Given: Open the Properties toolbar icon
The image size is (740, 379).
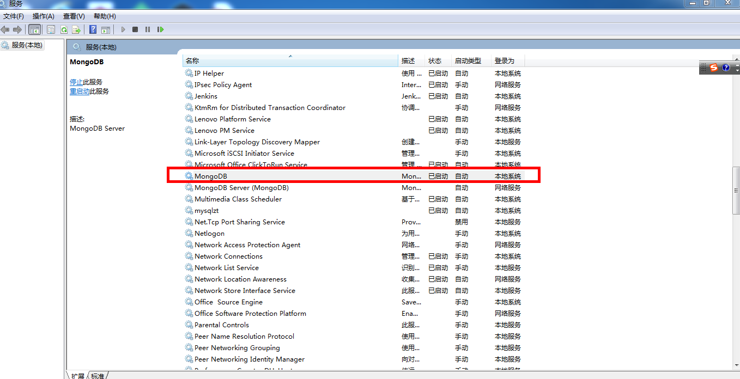Looking at the screenshot, I should coord(51,29).
